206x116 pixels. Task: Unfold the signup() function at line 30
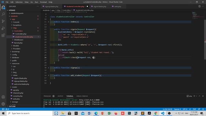48,68
